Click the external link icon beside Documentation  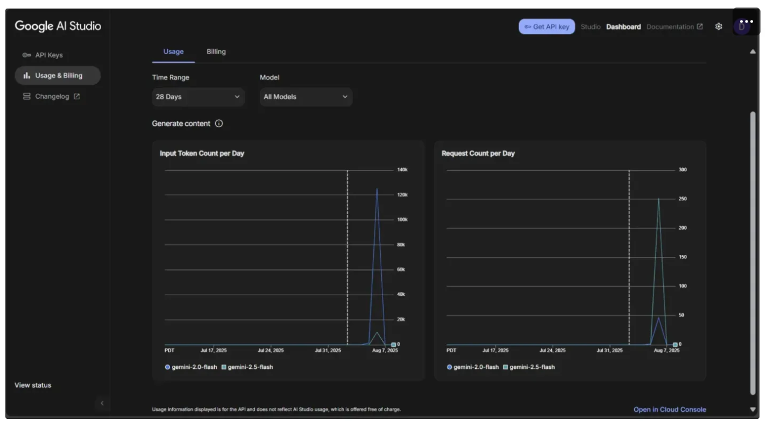click(x=700, y=27)
